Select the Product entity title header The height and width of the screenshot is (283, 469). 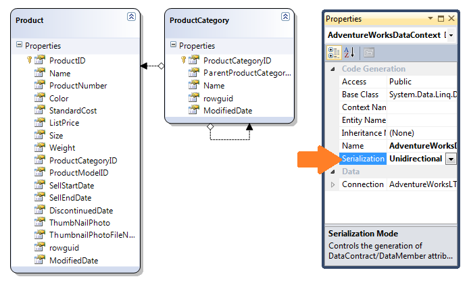tap(30, 20)
